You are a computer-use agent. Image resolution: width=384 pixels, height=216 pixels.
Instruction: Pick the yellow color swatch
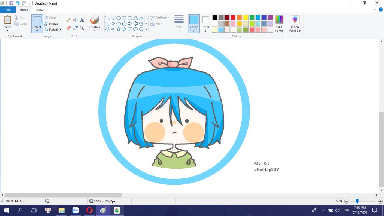coord(246,17)
